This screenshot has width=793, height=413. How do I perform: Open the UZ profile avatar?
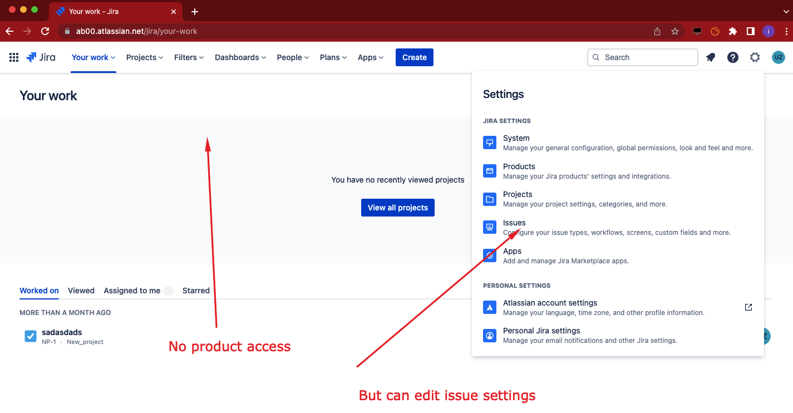(x=778, y=57)
